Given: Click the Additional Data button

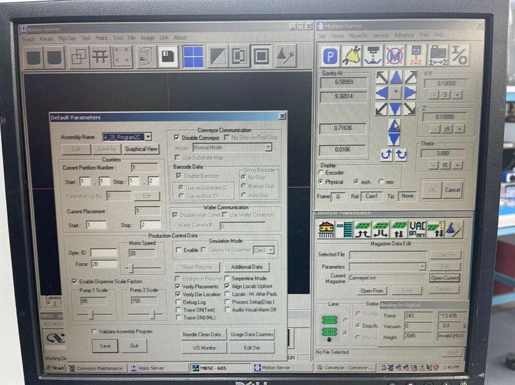Looking at the screenshot, I should pos(247,267).
